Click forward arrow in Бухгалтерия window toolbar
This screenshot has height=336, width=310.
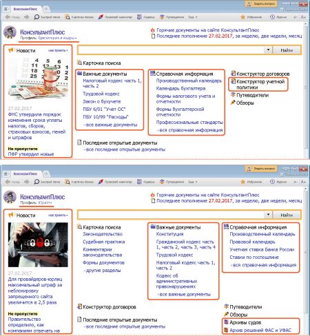click(26, 17)
